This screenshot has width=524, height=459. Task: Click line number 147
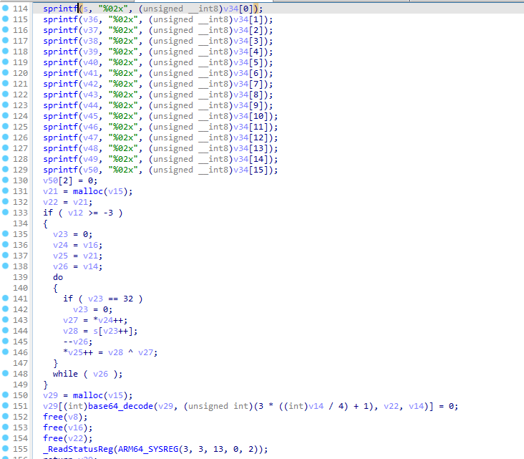click(x=20, y=363)
